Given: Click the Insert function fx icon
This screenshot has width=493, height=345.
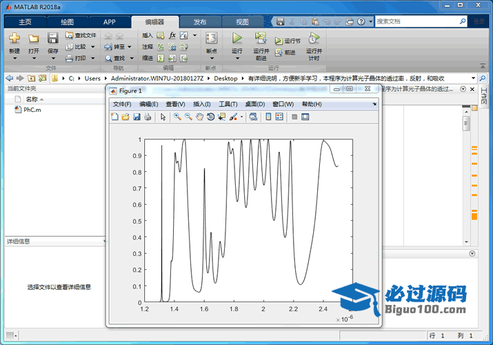Looking at the screenshot, I should [172, 35].
